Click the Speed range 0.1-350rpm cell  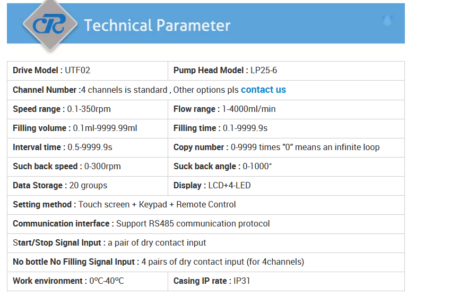point(88,109)
